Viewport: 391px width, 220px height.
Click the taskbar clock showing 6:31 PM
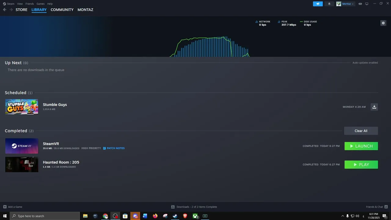(x=373, y=216)
